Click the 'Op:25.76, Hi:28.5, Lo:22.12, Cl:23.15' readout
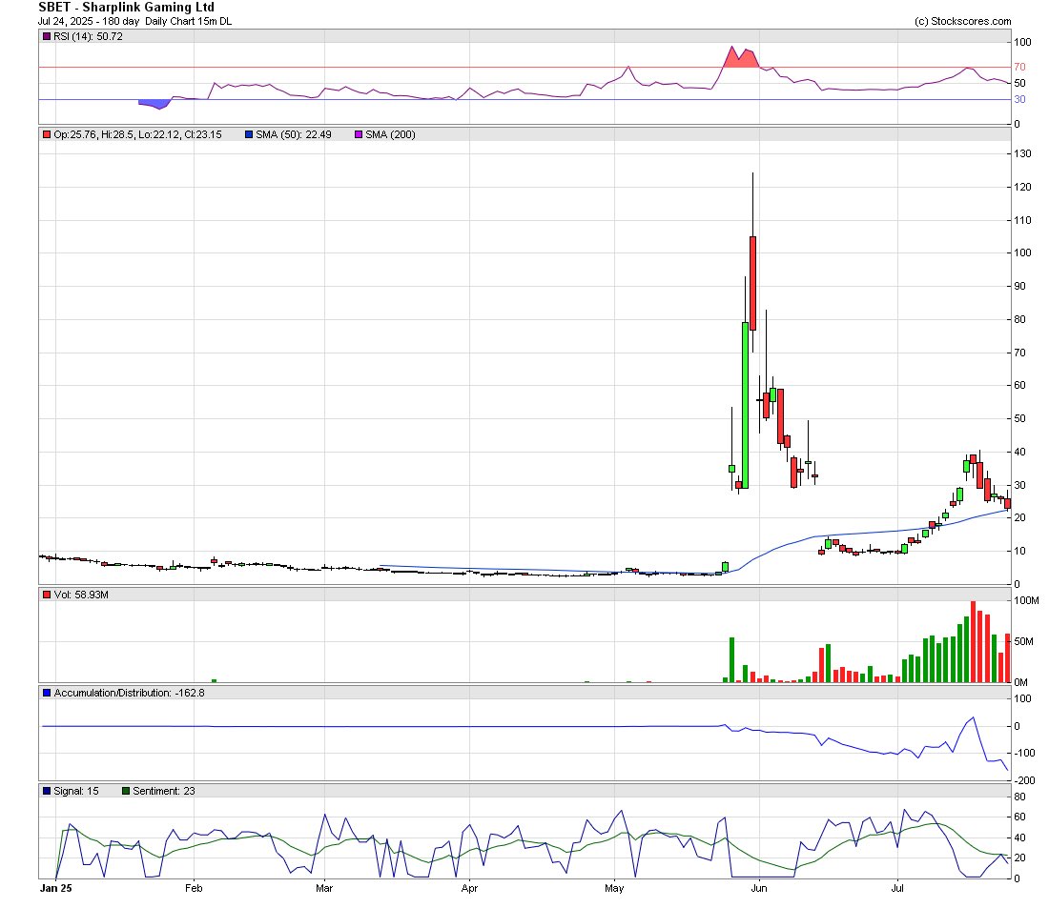The height and width of the screenshot is (908, 1049). (x=138, y=134)
